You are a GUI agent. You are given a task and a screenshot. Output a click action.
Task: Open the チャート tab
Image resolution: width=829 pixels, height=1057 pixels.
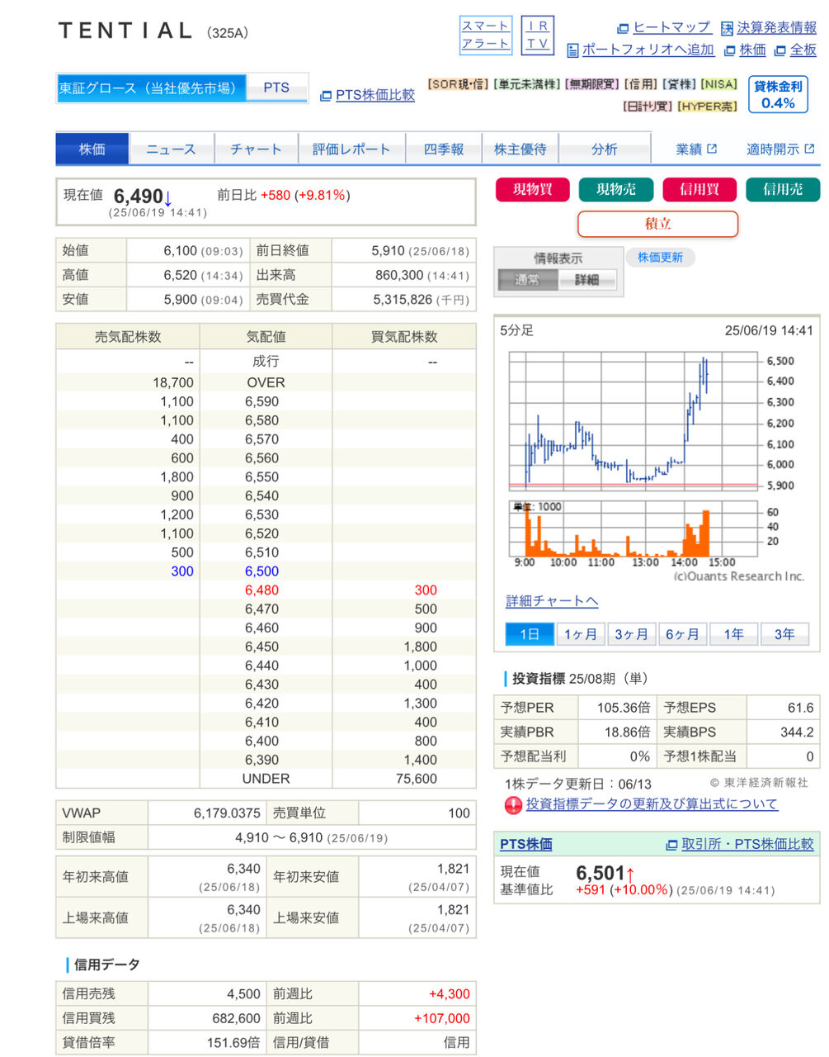coord(256,149)
